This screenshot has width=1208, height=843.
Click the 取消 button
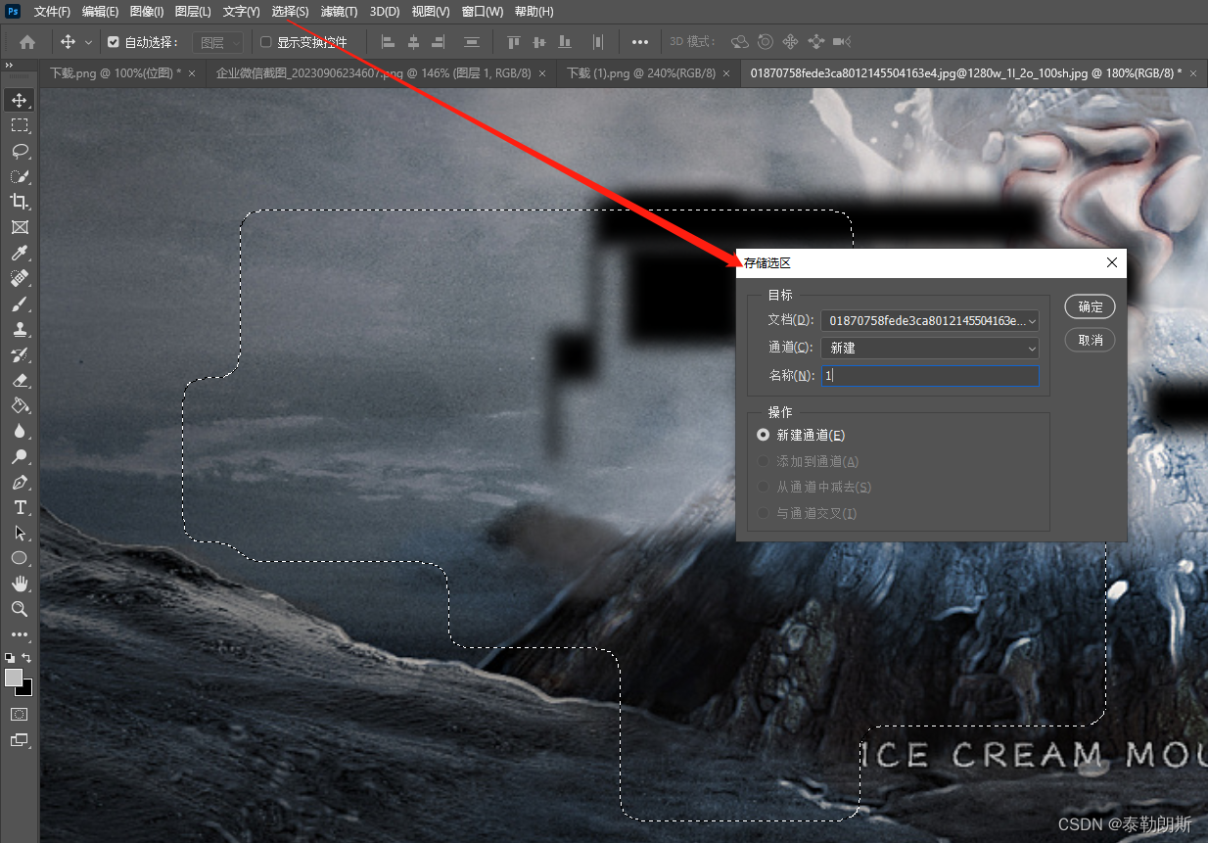click(1091, 341)
